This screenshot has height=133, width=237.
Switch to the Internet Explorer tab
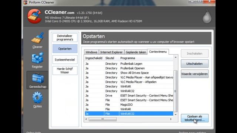(111, 52)
